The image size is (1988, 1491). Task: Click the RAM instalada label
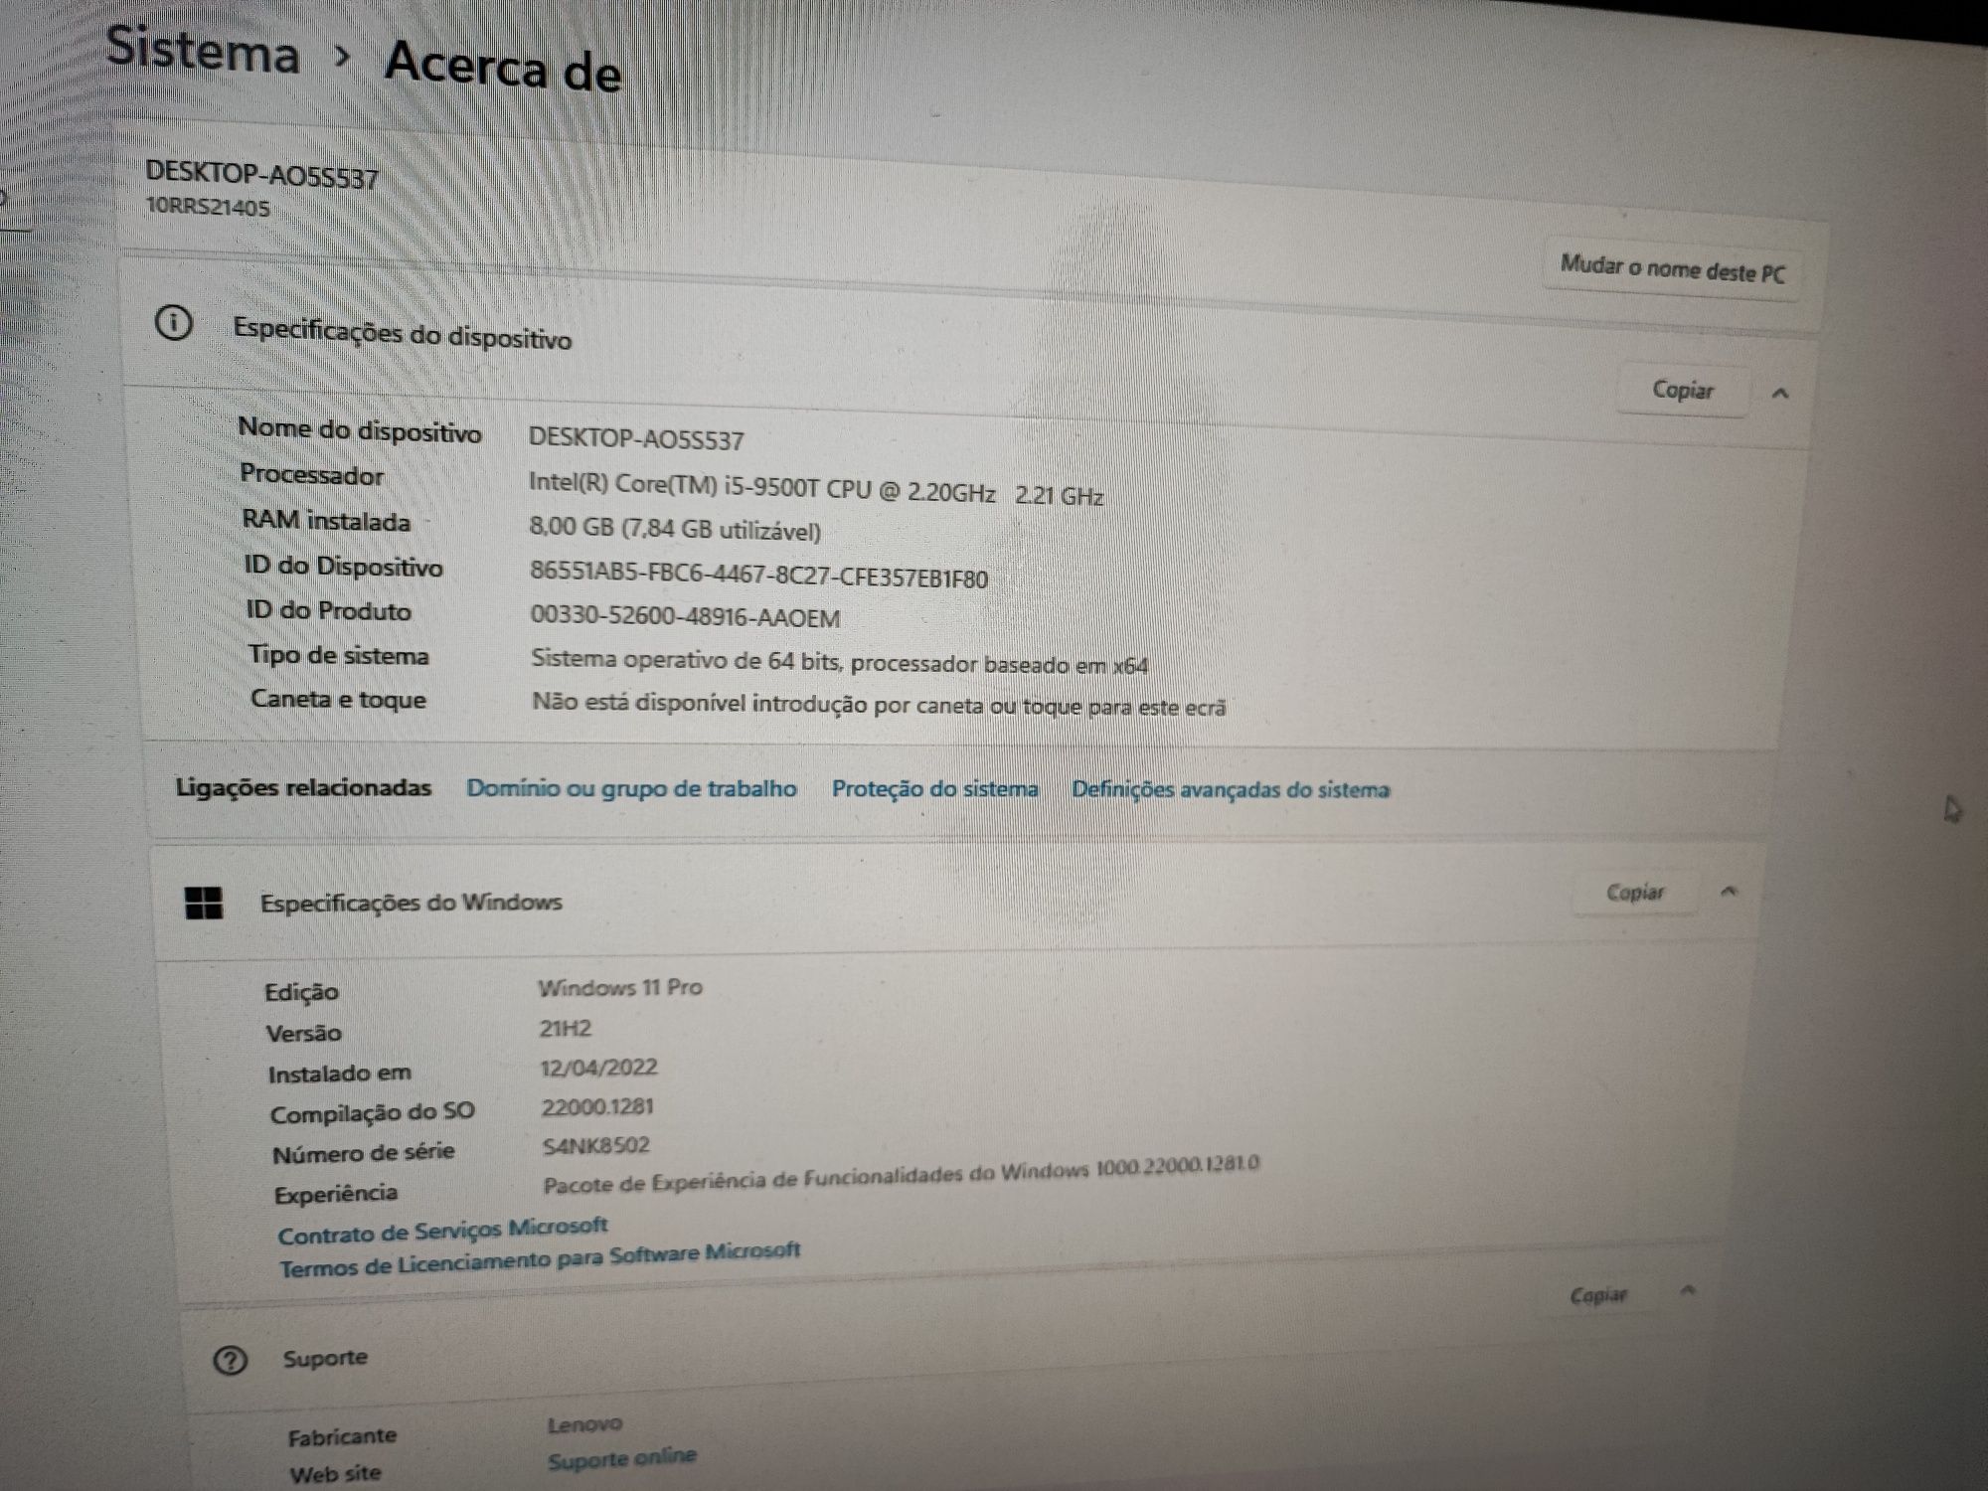click(x=326, y=520)
